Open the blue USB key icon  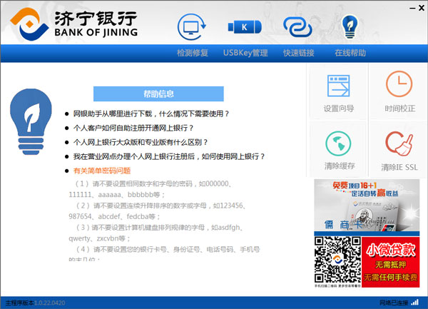point(245,27)
